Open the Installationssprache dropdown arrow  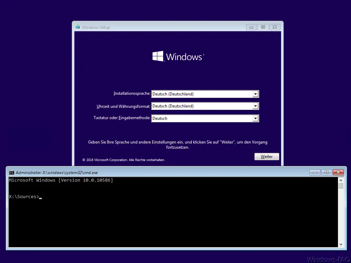(x=255, y=94)
